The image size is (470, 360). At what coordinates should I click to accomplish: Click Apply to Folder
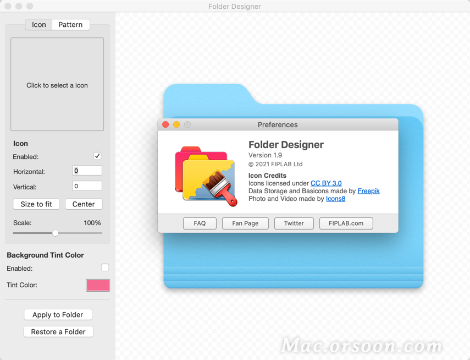pyautogui.click(x=58, y=314)
